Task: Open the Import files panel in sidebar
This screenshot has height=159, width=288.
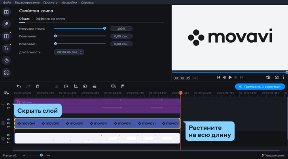Action: tap(6, 12)
